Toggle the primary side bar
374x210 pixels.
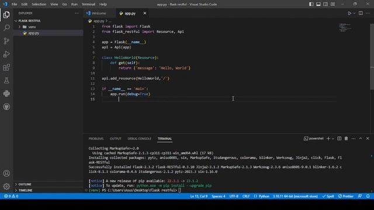311,4
